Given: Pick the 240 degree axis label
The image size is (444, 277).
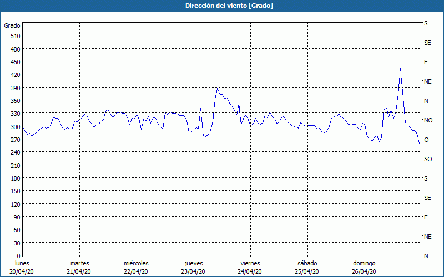Looking at the screenshot, I should pyautogui.click(x=16, y=152).
